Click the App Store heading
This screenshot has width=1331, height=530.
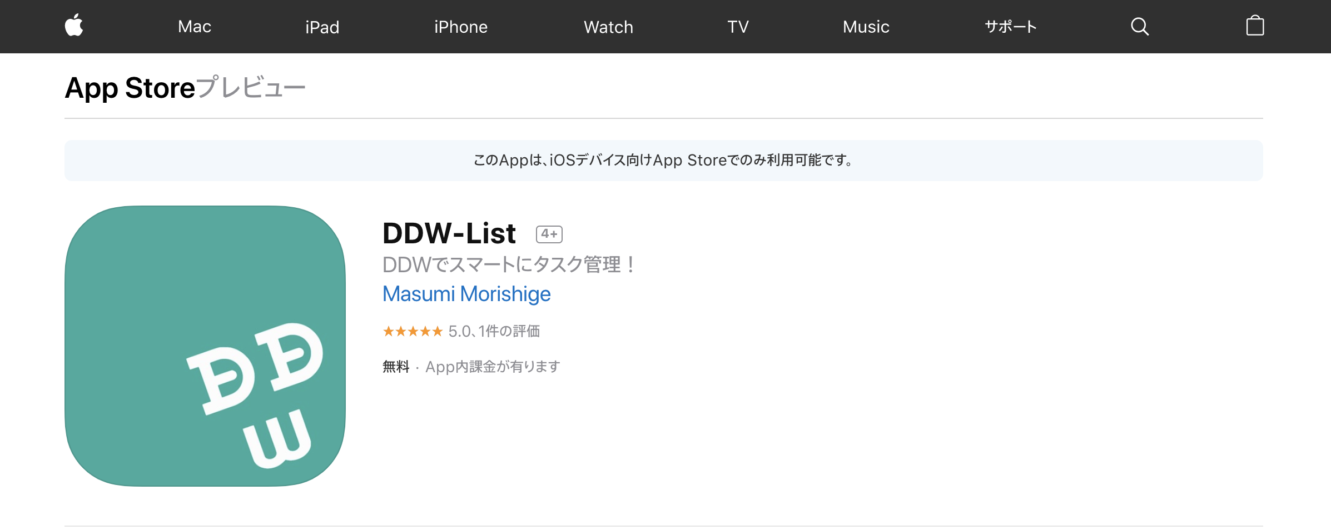tap(130, 88)
